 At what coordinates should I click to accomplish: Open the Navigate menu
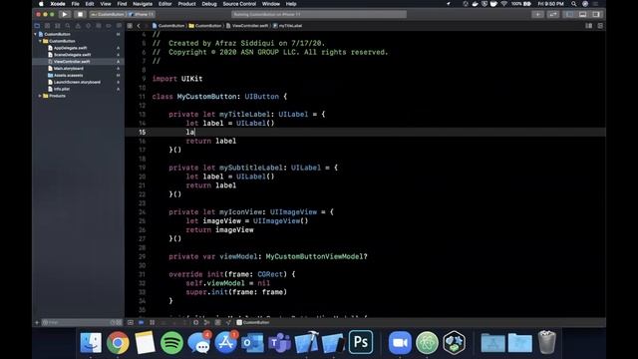click(x=143, y=4)
